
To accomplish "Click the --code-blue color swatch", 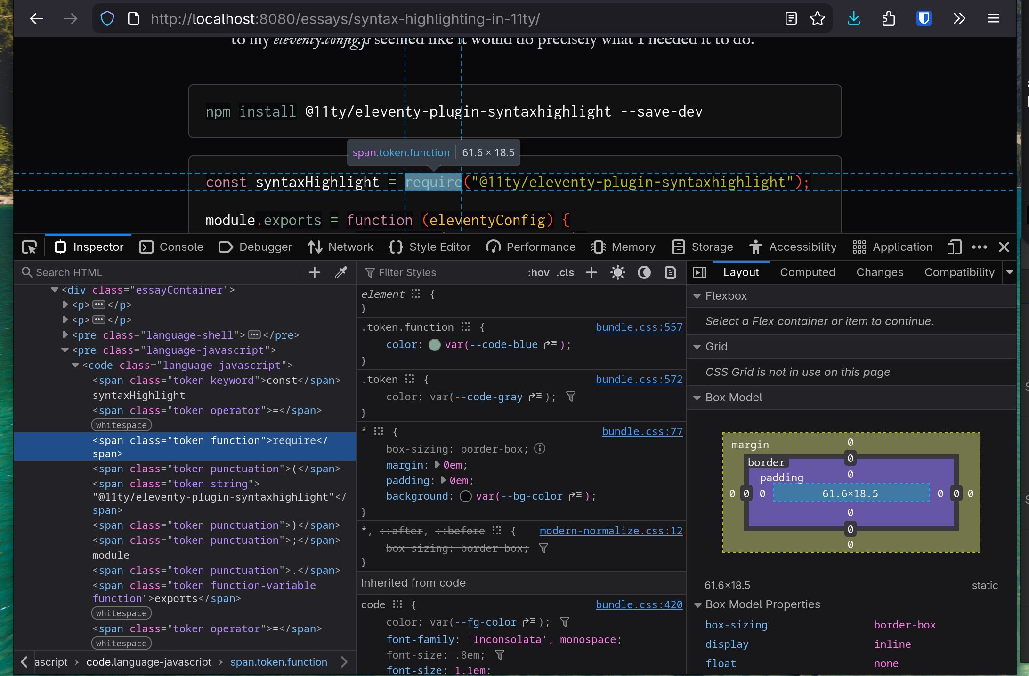I will 434,344.
